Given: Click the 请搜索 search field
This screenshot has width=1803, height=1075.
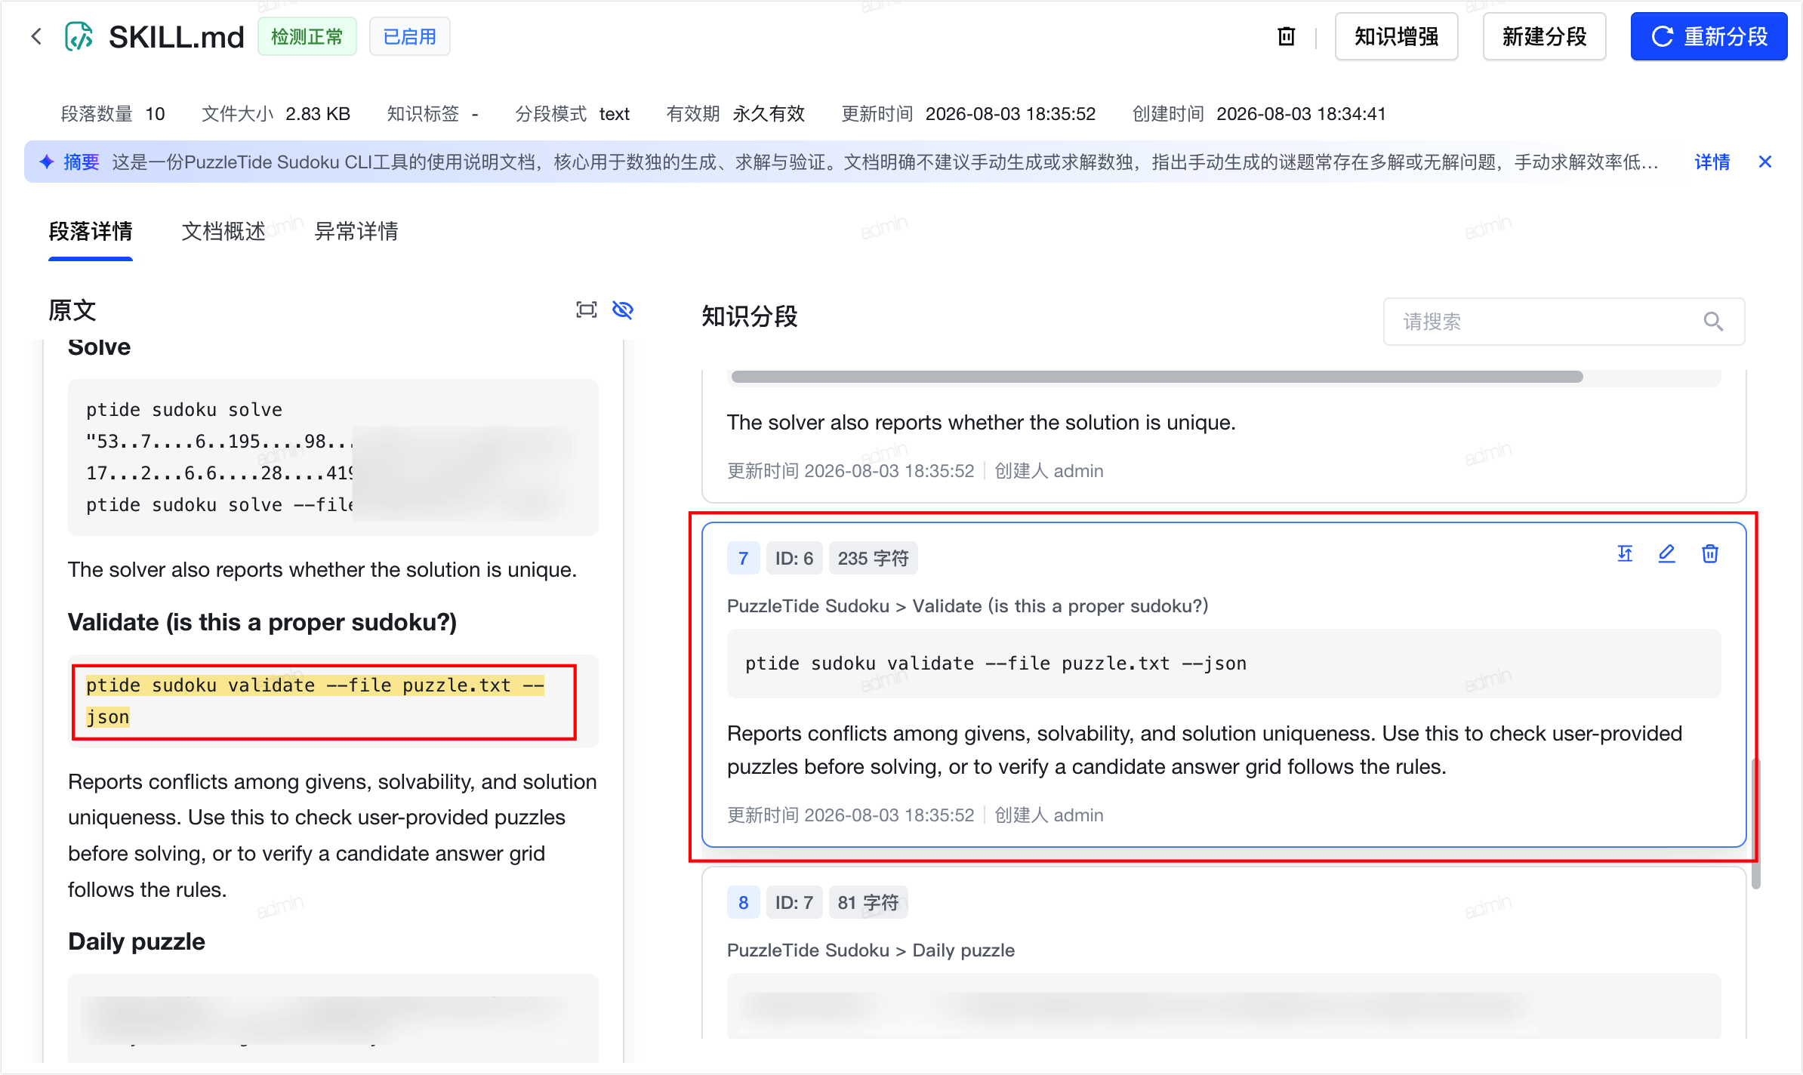Looking at the screenshot, I should click(1564, 322).
